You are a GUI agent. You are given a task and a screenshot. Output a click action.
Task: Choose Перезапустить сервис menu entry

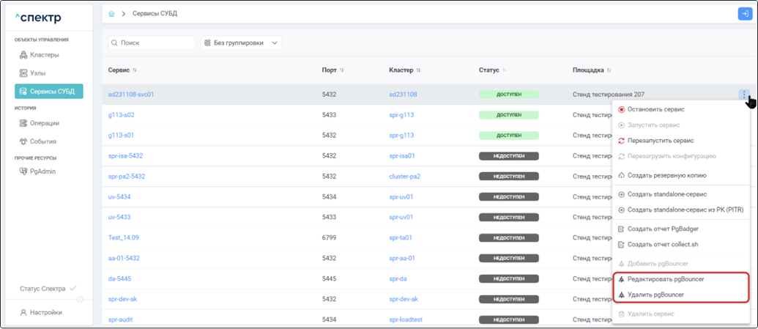point(660,140)
